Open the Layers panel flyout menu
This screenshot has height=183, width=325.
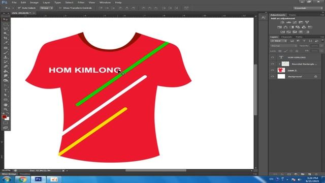tap(322, 37)
